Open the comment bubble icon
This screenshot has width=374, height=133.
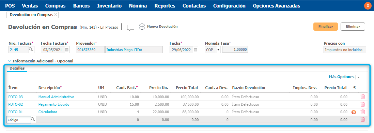coord(130,28)
